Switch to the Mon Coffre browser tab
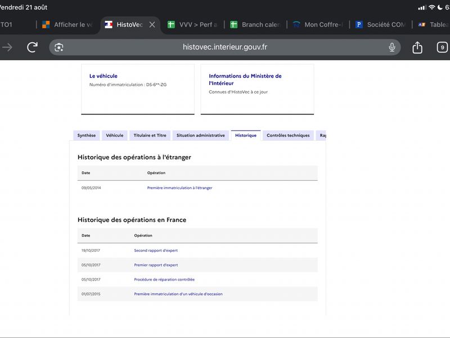The width and height of the screenshot is (450, 338). [x=318, y=25]
